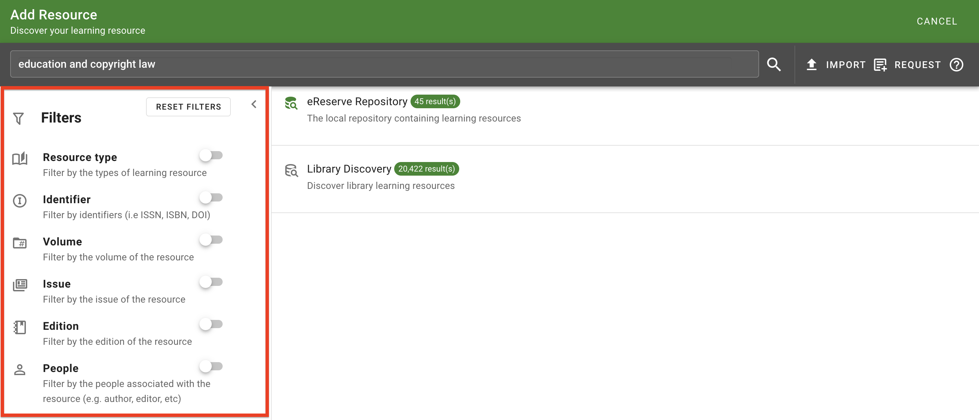Click the Resource type book icon
The image size is (979, 420).
20,159
